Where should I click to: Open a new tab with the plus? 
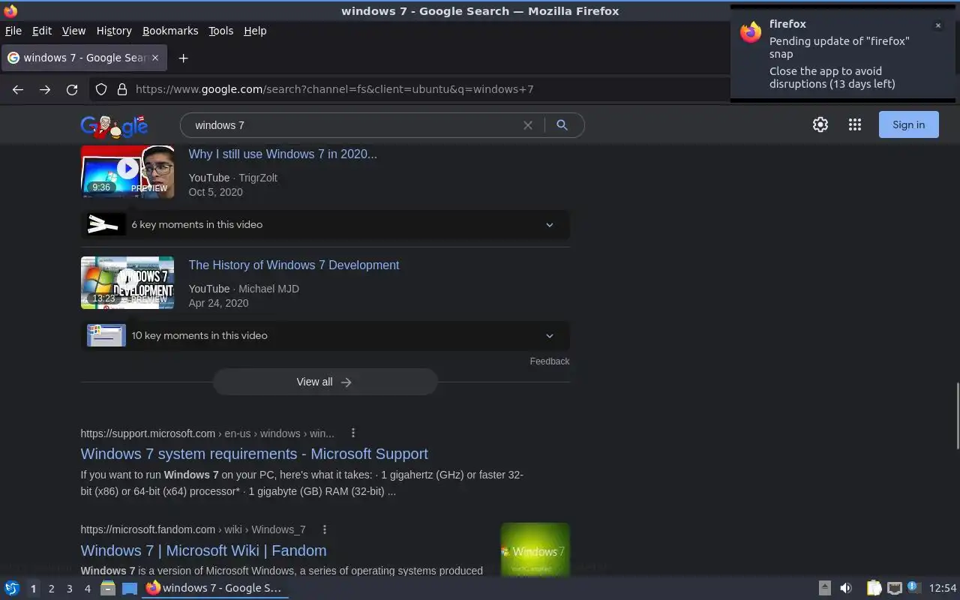pos(183,58)
